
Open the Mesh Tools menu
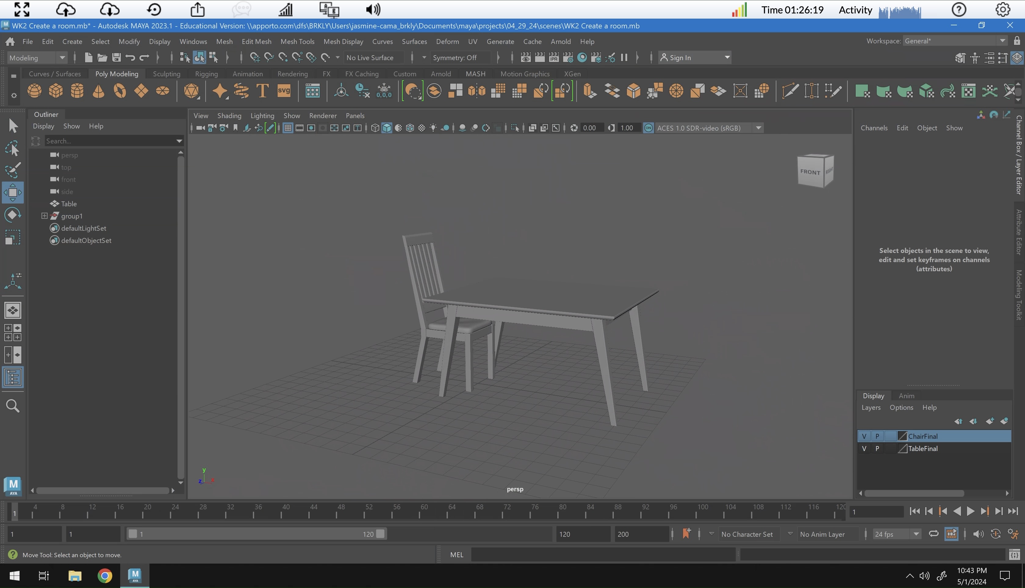297,41
